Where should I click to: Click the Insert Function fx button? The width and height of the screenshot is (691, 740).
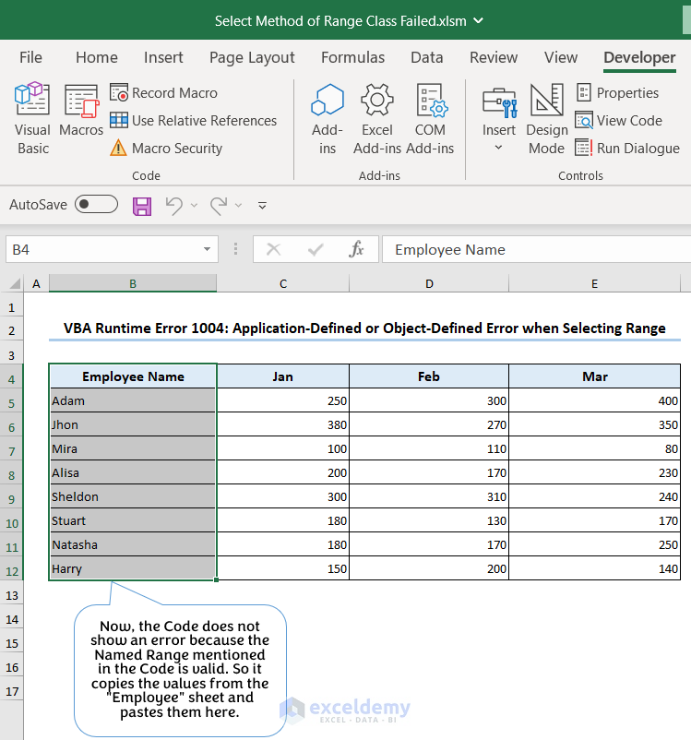coord(356,249)
